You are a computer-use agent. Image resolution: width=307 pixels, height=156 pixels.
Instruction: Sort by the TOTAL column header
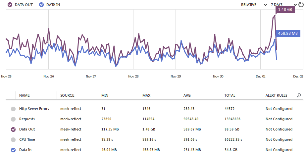pyautogui.click(x=230, y=95)
